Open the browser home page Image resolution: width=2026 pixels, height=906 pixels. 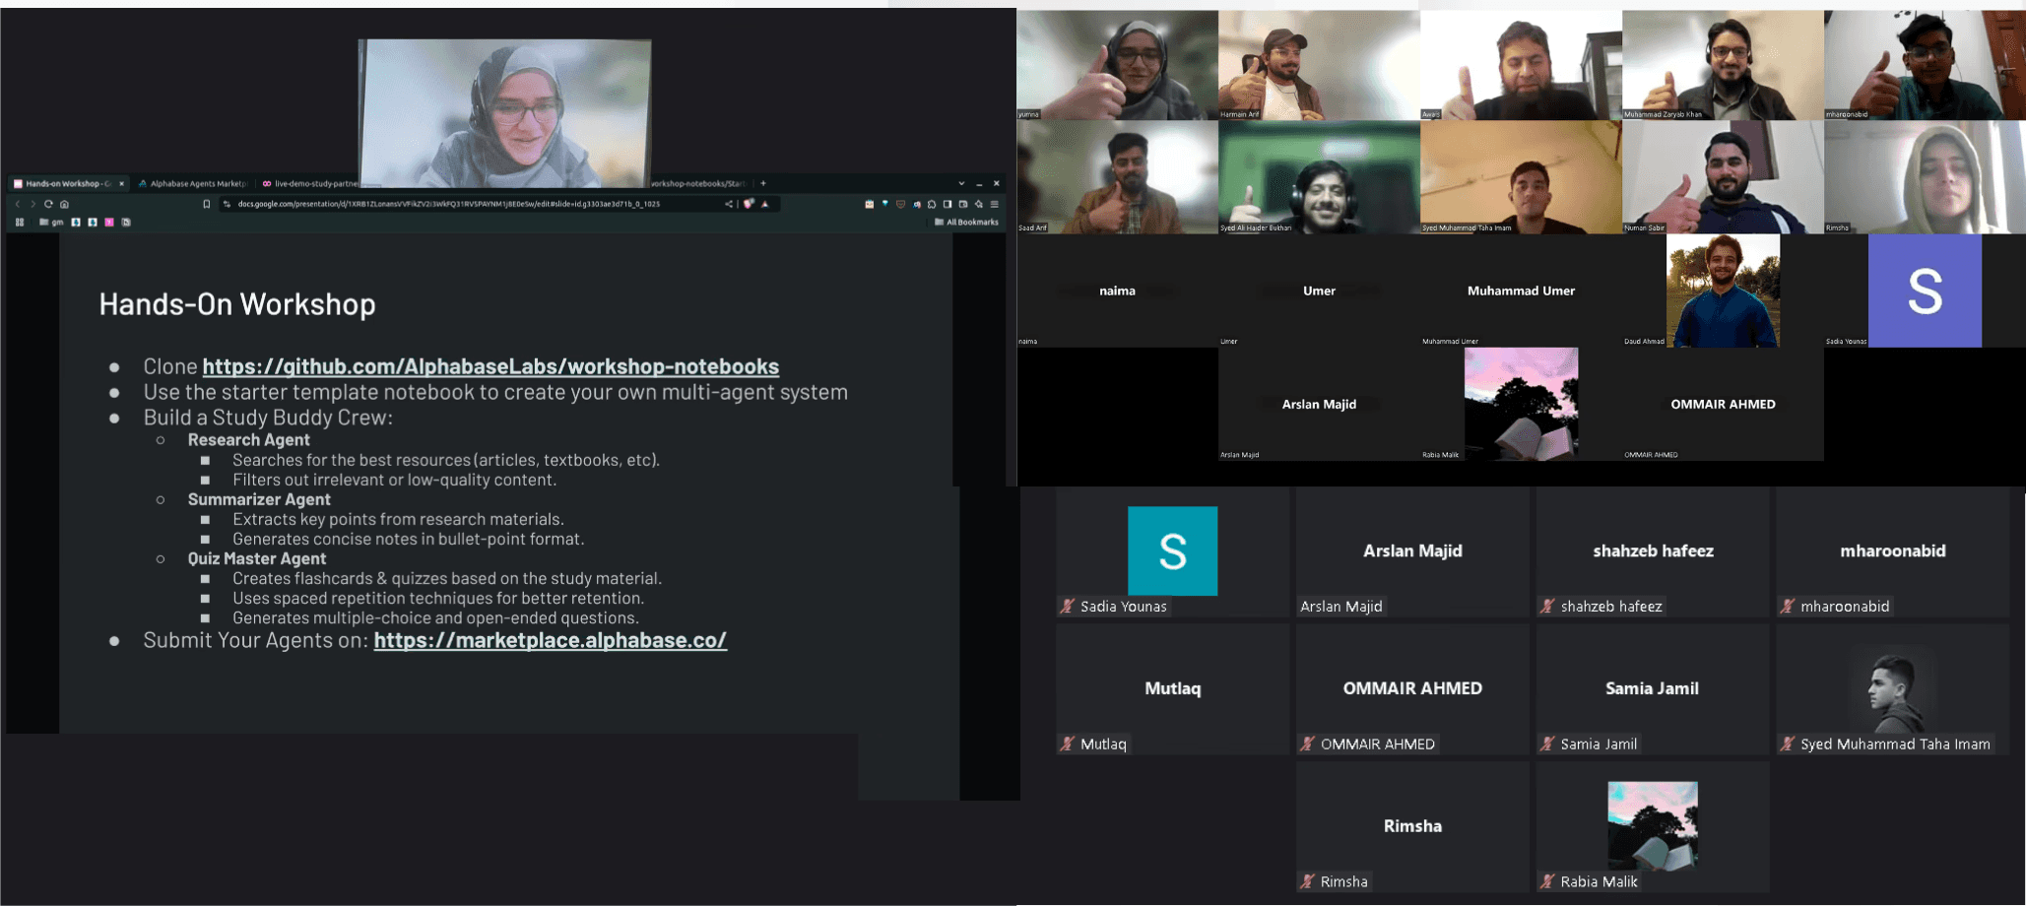coord(64,204)
